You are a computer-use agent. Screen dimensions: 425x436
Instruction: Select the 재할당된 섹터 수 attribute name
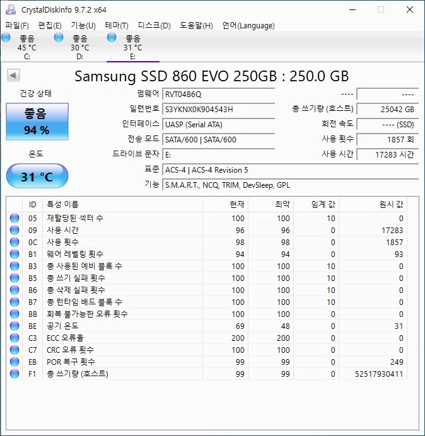[x=75, y=218]
